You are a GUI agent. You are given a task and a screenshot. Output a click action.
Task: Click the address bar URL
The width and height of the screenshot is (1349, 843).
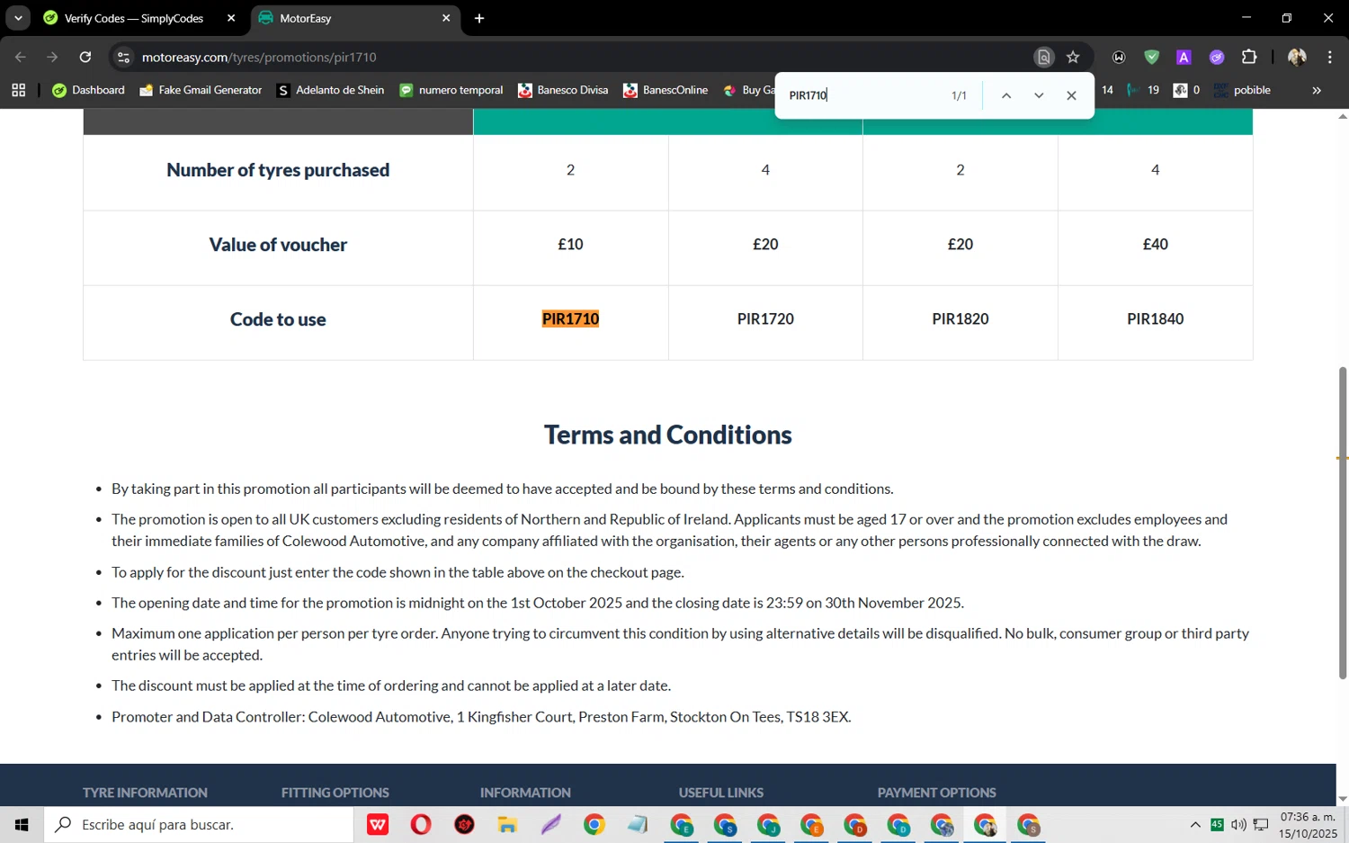[x=259, y=57]
